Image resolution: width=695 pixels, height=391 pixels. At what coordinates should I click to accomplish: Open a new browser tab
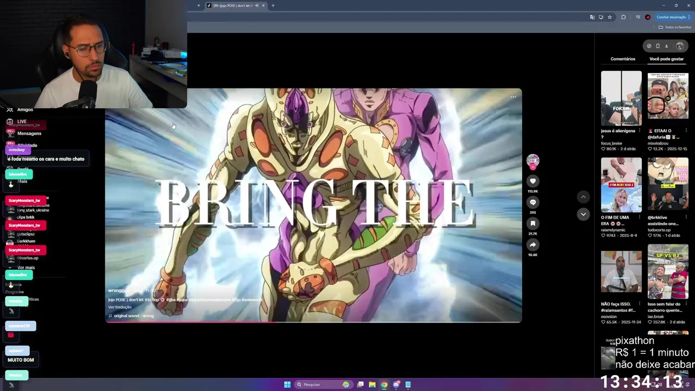[273, 5]
